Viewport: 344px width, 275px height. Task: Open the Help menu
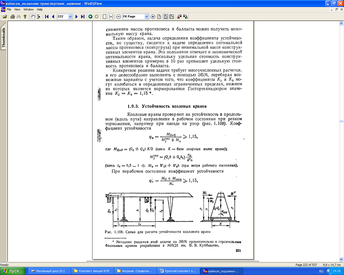[x=40, y=9]
